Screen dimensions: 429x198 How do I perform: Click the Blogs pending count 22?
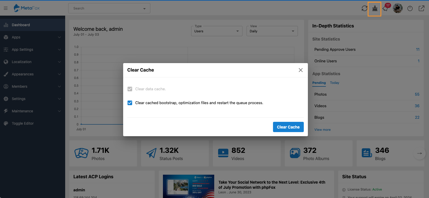point(417,117)
